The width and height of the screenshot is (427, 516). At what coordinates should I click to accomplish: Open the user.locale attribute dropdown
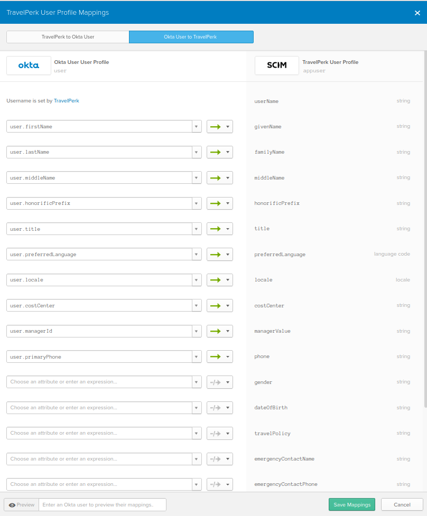tap(197, 280)
